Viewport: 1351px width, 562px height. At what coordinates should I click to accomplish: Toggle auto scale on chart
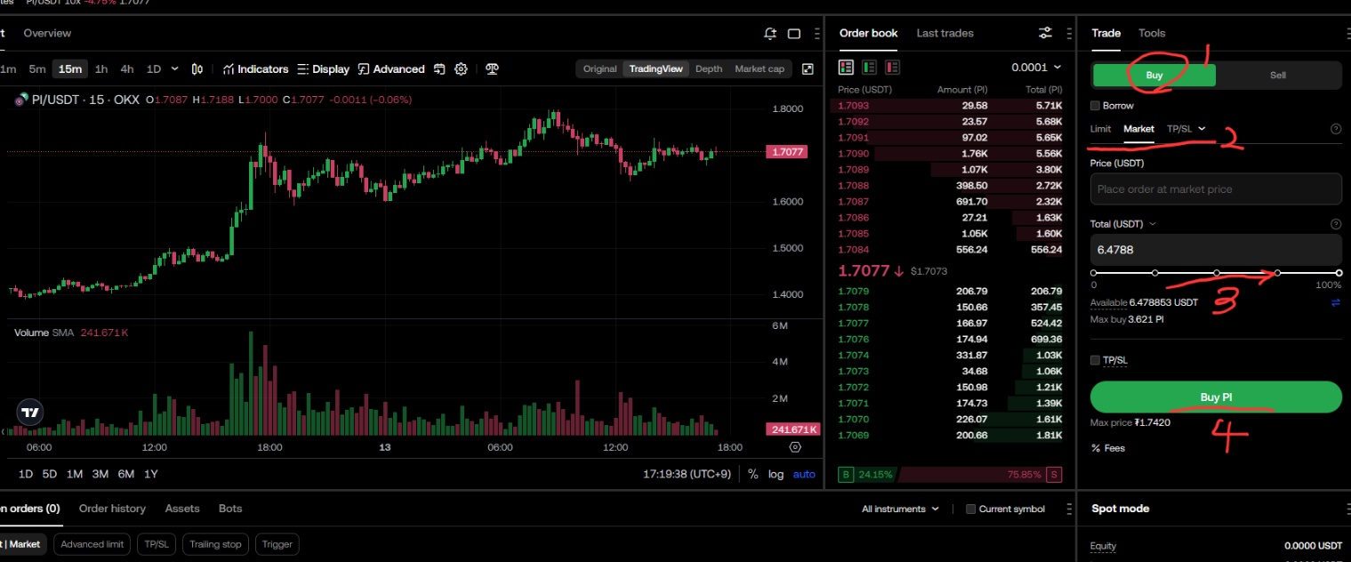(x=804, y=474)
